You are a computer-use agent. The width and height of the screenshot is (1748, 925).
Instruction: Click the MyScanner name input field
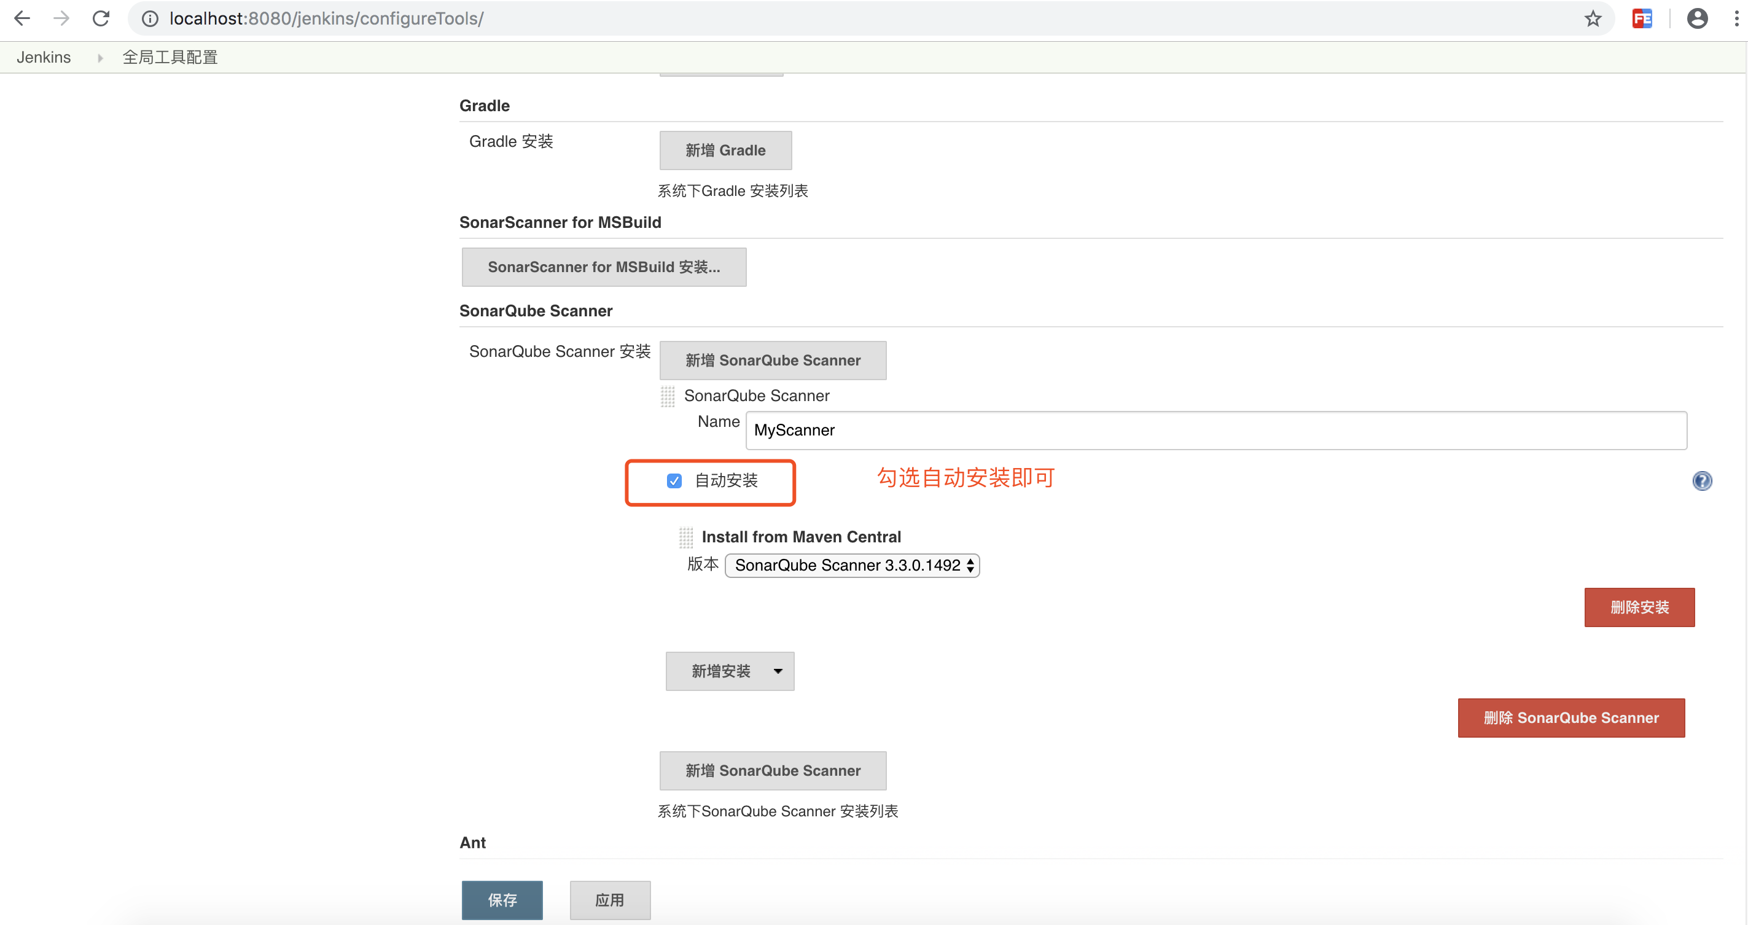[x=1215, y=431]
